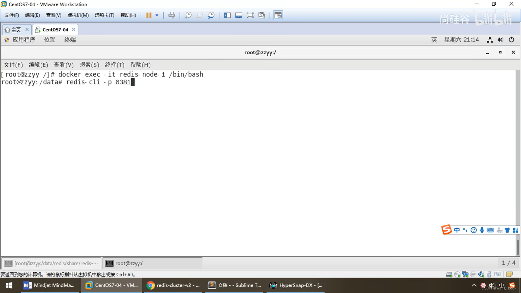Click the GNOME volume icon

click(x=500, y=40)
